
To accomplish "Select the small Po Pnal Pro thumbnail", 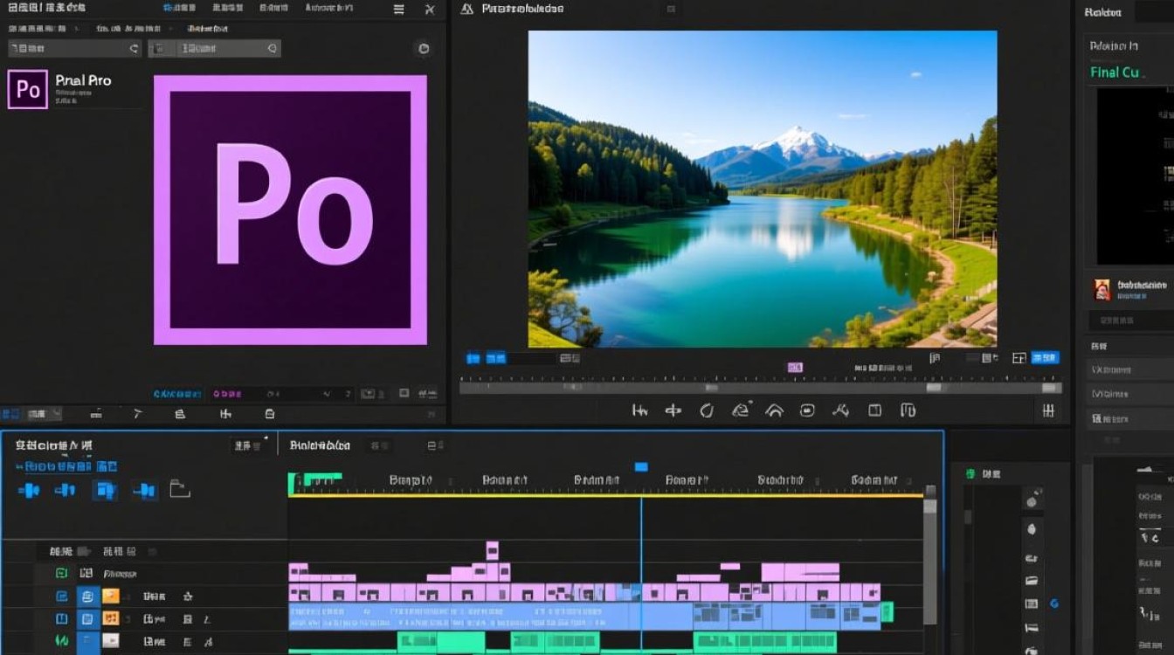I will tap(27, 89).
